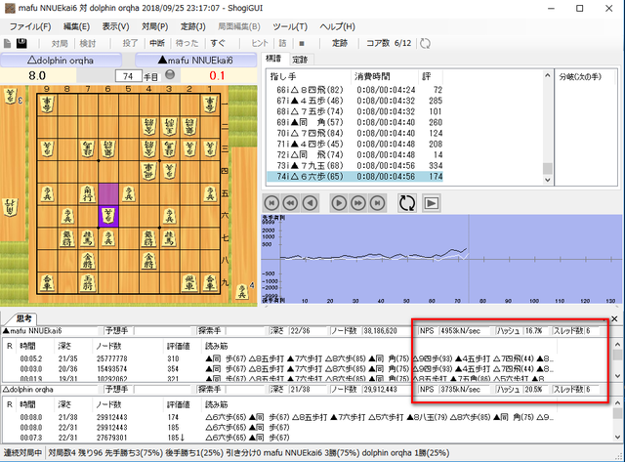The width and height of the screenshot is (625, 462).
Task: Click the 投了 resign button
Action: 130,43
